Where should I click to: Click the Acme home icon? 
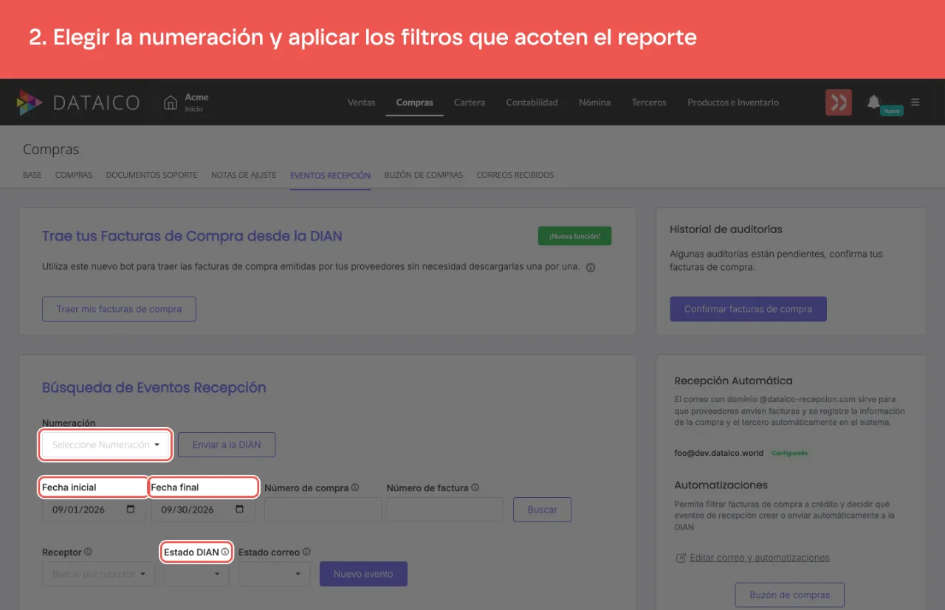coord(171,103)
